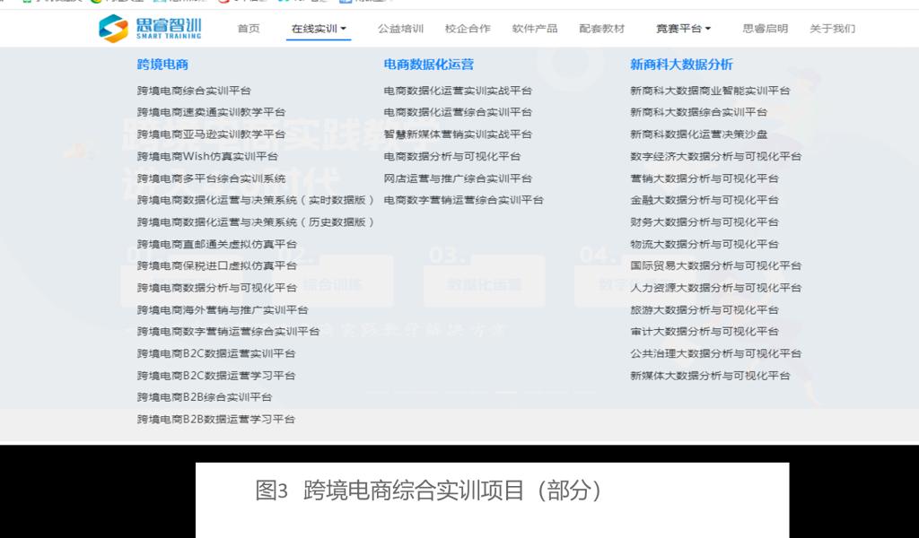Expand the 在线实训 dropdown menu

[x=319, y=29]
